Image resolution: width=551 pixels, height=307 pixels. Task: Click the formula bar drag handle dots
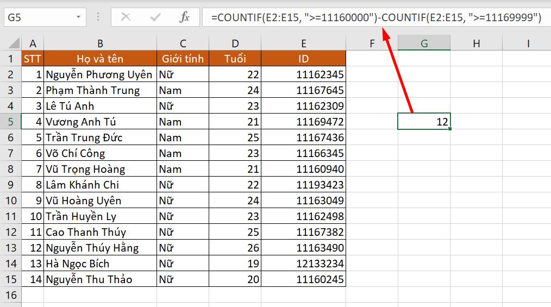98,17
